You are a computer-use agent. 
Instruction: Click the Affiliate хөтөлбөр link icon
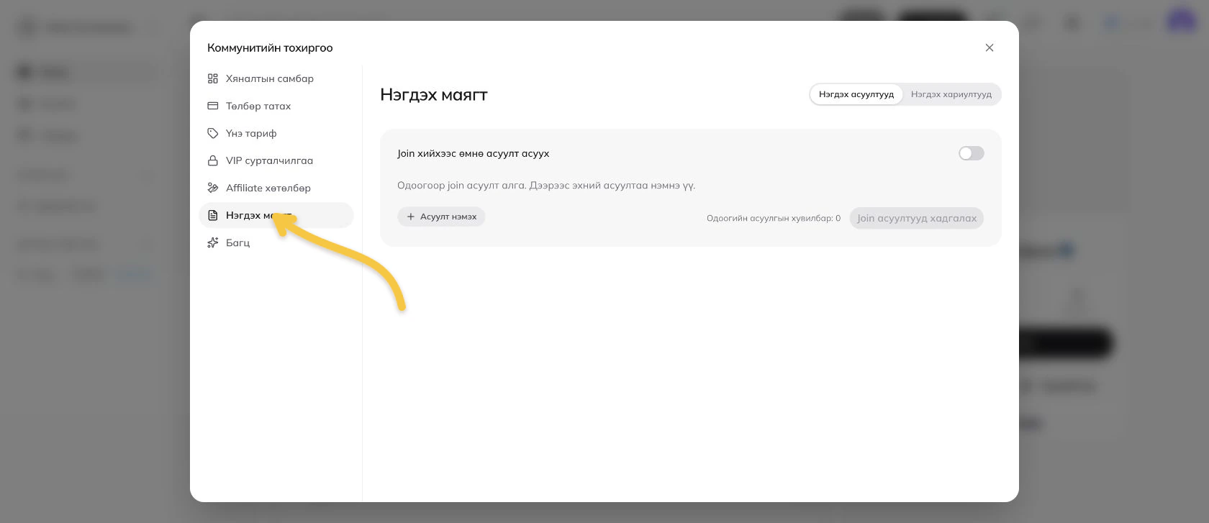212,188
